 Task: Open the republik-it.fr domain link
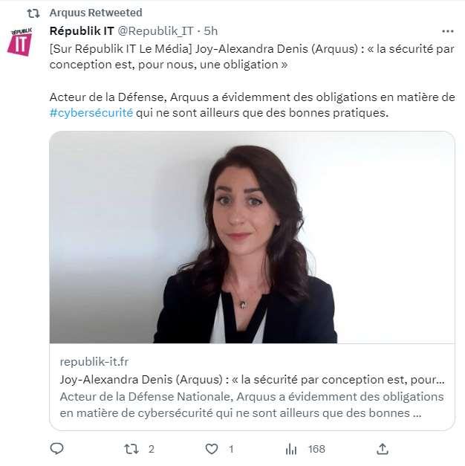[x=94, y=362]
